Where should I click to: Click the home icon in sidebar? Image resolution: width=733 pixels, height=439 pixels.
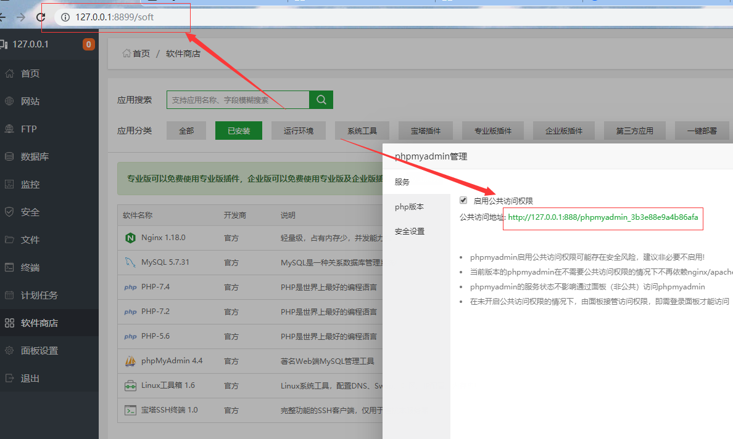(x=9, y=73)
